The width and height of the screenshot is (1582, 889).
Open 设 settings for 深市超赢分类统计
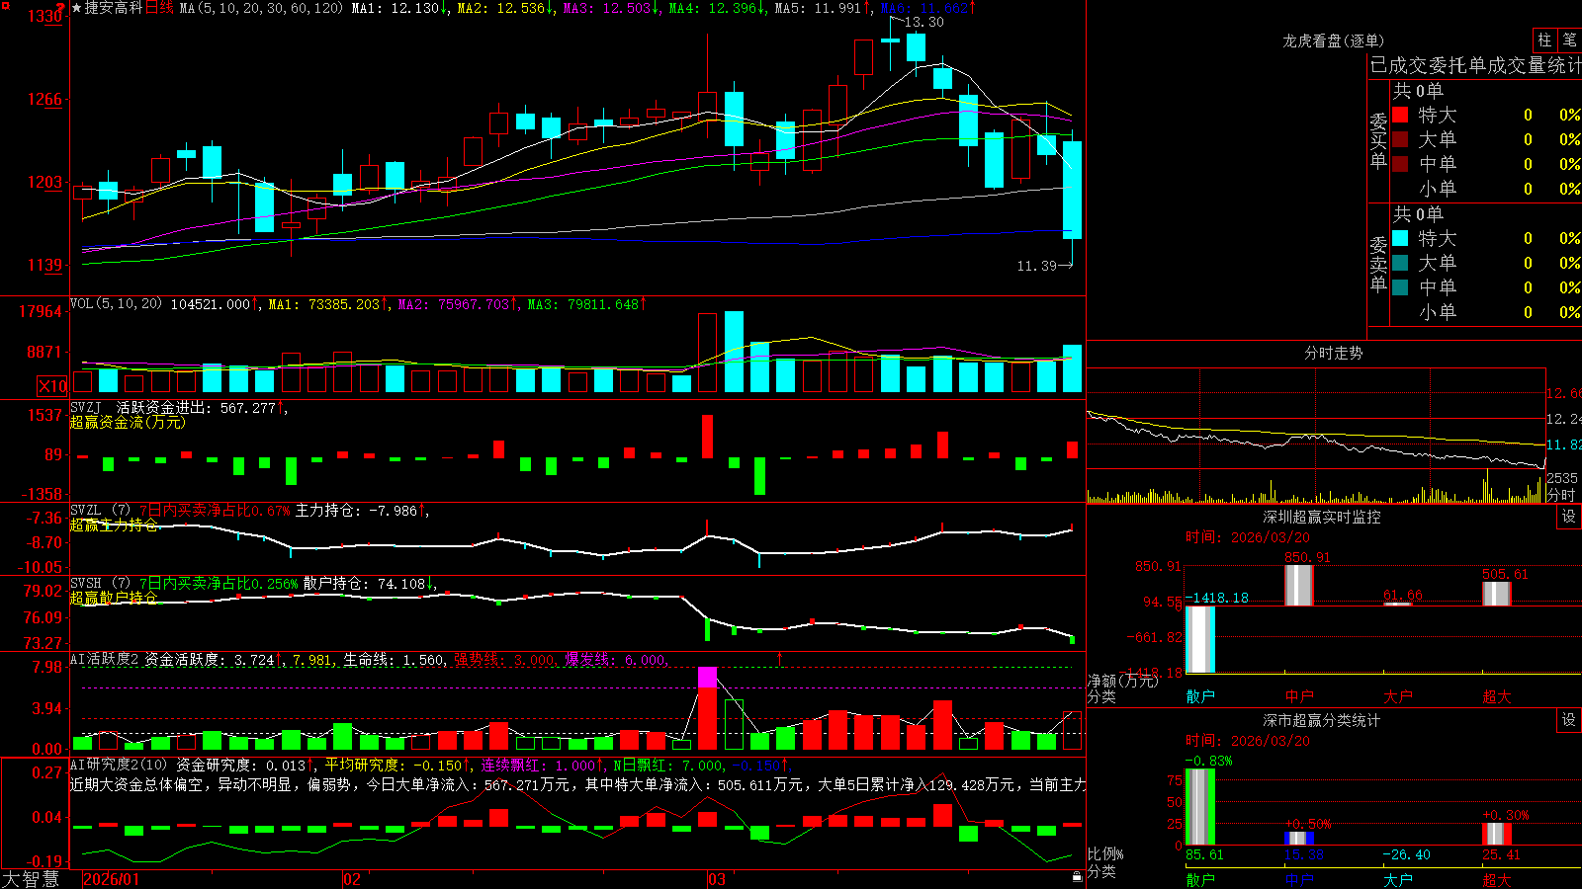coord(1569,720)
